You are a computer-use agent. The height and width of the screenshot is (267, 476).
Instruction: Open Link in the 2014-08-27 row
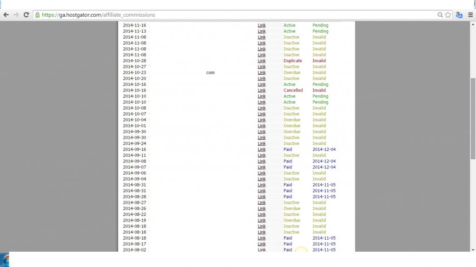pyautogui.click(x=262, y=202)
